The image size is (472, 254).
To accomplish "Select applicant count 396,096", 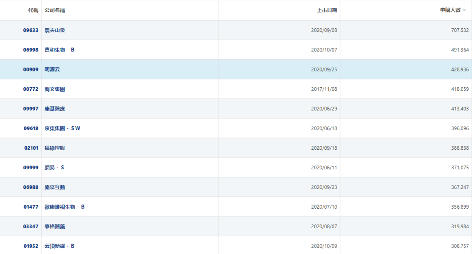I will point(460,128).
